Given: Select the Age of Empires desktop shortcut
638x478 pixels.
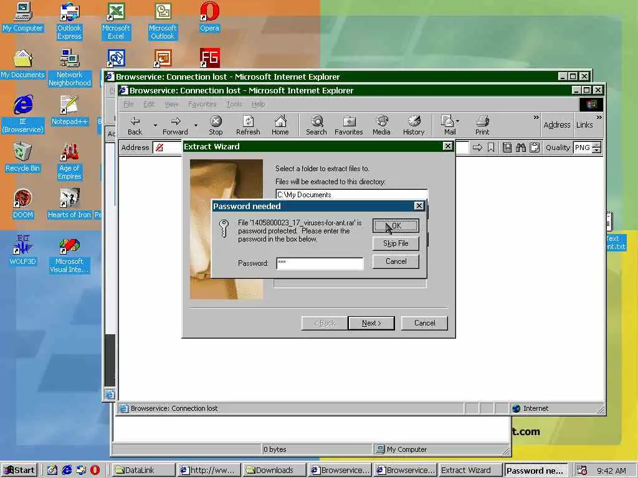Looking at the screenshot, I should [x=70, y=161].
